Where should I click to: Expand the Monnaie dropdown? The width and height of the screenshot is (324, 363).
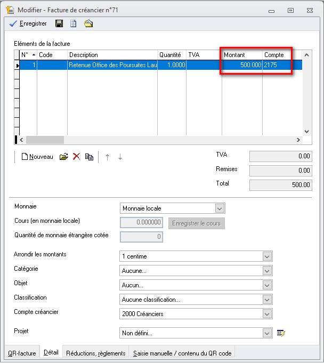point(219,208)
